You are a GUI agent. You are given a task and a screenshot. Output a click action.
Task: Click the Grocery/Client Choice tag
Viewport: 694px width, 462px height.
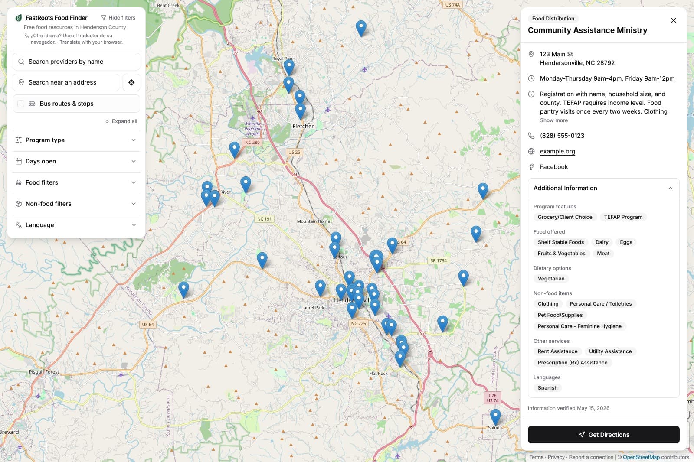(565, 217)
